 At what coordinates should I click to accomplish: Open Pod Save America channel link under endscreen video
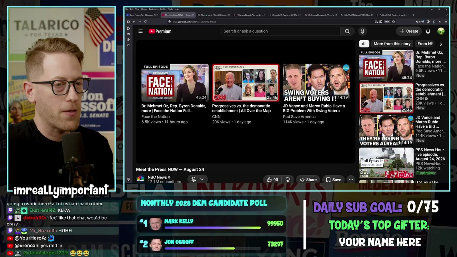(x=299, y=117)
